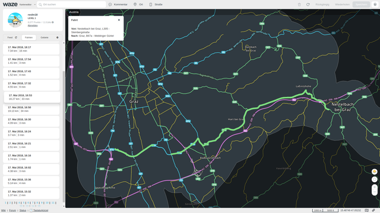Go to drives page 1
380x213 pixels.
(5, 203)
